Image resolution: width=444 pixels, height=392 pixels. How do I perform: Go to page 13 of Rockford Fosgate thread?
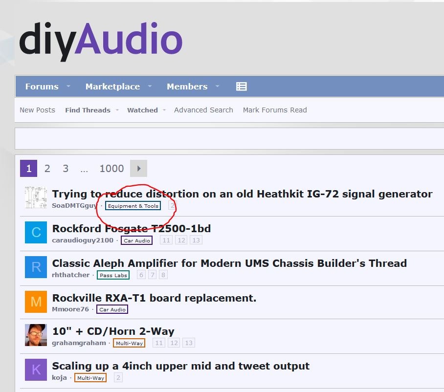pos(196,240)
